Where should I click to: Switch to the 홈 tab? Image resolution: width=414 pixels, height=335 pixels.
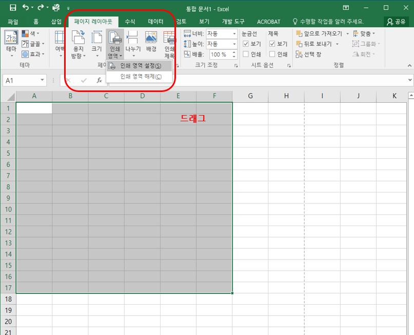36,22
